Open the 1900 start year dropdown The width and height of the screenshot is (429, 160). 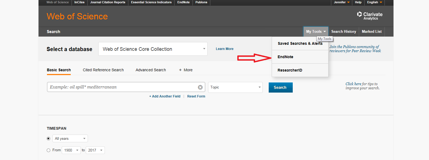[x=71, y=150]
